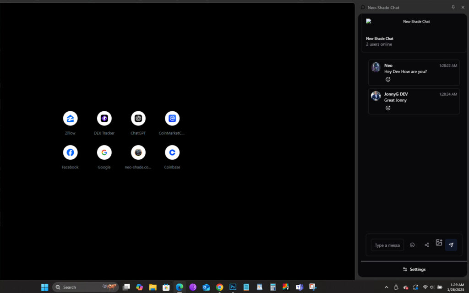Open the Google shortcut tile
Image resolution: width=469 pixels, height=293 pixels.
click(x=104, y=152)
